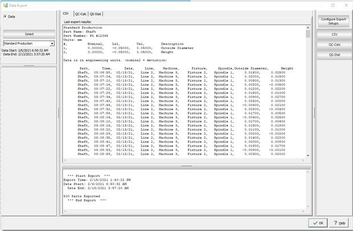Click the '500 Parts Exported' log line
The width and height of the screenshot is (353, 231).
[x=82, y=196]
